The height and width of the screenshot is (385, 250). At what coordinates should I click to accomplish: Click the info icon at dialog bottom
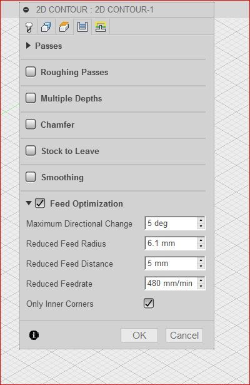(x=34, y=335)
